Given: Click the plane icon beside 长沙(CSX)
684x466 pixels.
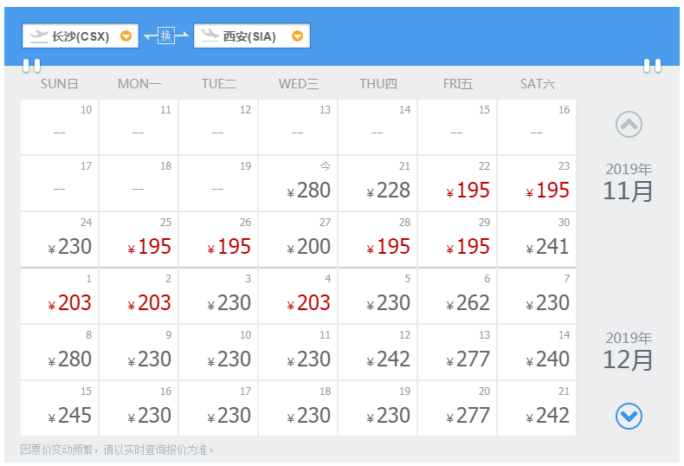Looking at the screenshot, I should [39, 36].
